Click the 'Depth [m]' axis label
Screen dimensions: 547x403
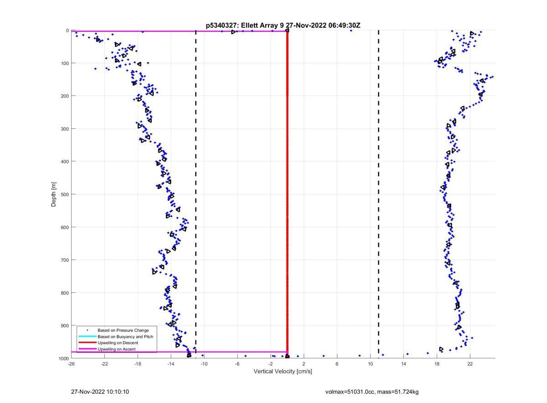click(54, 194)
